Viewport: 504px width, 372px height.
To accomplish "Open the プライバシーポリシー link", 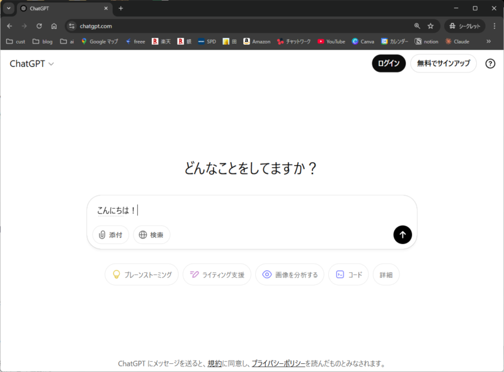I will click(x=278, y=364).
